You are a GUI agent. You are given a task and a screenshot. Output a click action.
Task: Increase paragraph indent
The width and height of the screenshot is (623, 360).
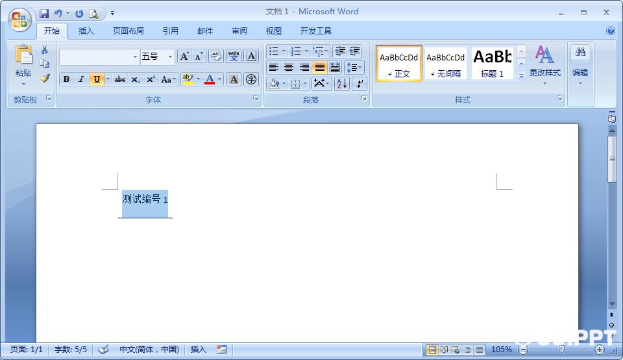[354, 51]
